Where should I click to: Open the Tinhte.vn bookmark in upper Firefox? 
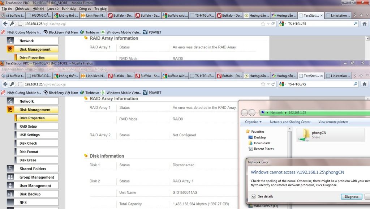click(x=90, y=32)
